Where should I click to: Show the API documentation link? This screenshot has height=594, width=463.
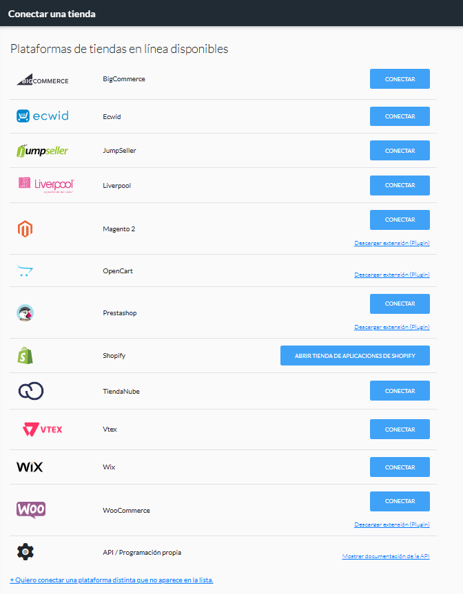point(386,556)
